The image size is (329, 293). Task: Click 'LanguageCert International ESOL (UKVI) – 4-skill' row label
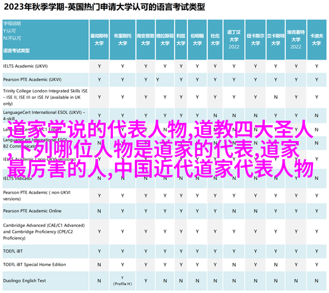coord(44,115)
